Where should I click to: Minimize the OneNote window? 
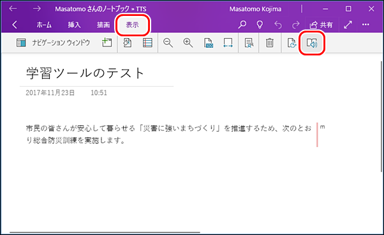point(325,9)
